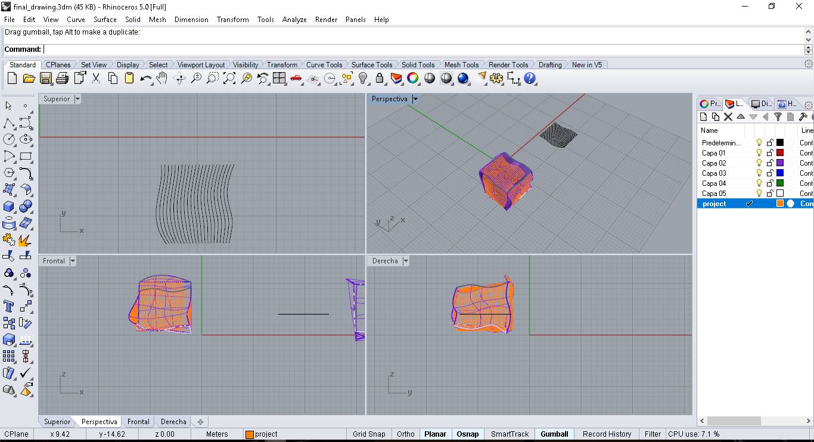Click Record History in the status bar
This screenshot has width=814, height=442.
pyautogui.click(x=607, y=434)
